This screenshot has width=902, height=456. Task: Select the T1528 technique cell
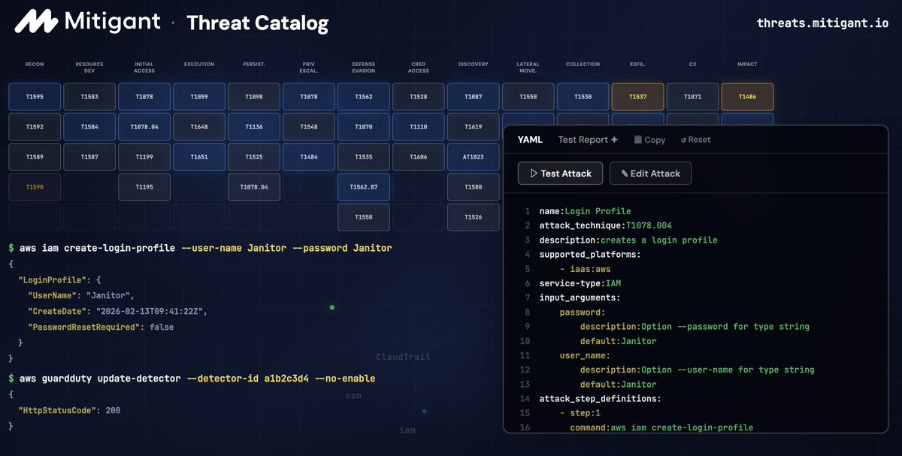tap(419, 97)
